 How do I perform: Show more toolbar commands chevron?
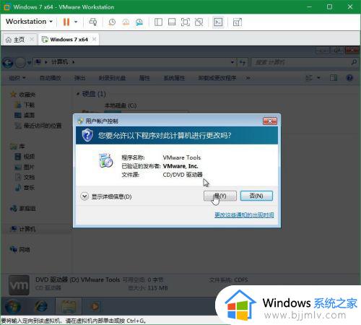[248, 78]
